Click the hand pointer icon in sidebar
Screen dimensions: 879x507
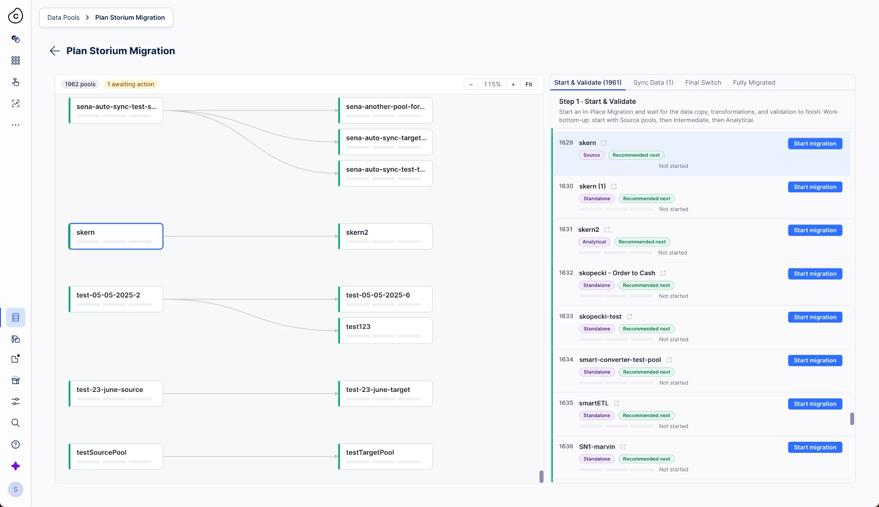point(15,82)
